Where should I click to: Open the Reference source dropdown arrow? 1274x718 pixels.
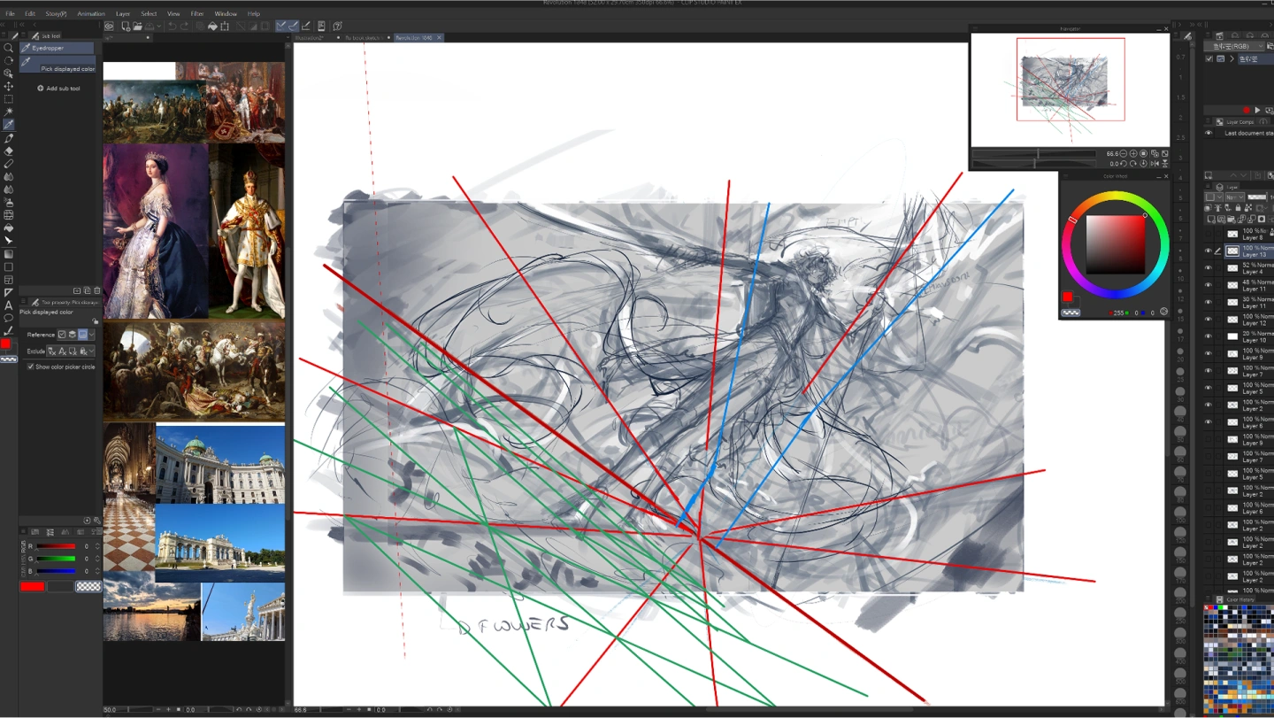click(x=91, y=335)
